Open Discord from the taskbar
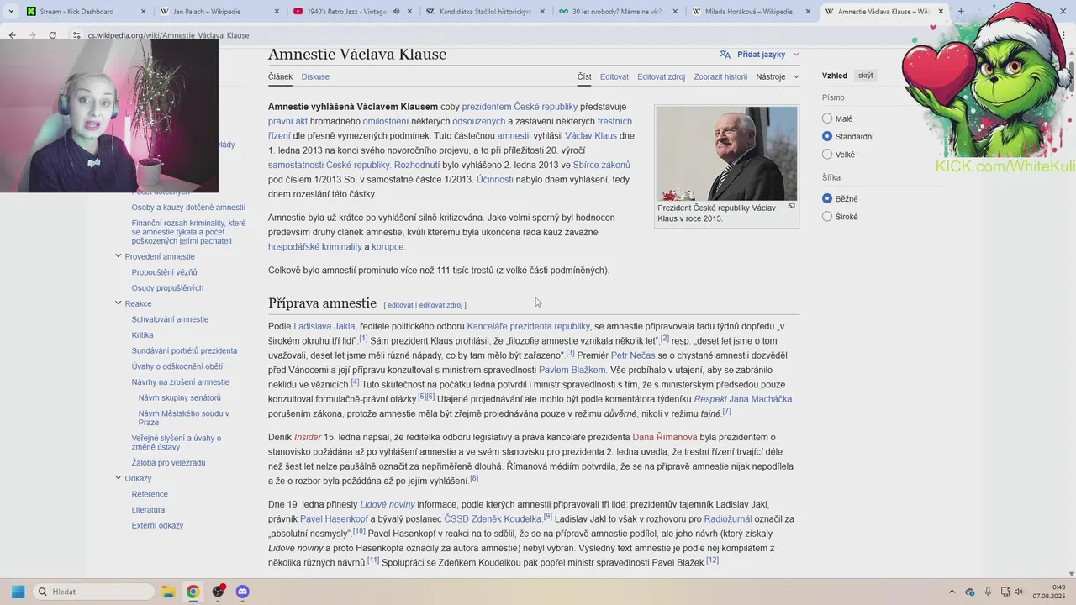1076x605 pixels. pyautogui.click(x=243, y=592)
